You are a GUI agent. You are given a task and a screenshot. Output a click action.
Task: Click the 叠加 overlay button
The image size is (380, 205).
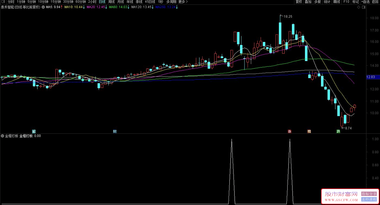(308, 2)
